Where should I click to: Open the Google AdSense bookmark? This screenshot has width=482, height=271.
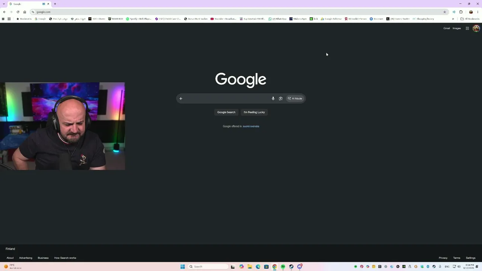pyautogui.click(x=331, y=19)
